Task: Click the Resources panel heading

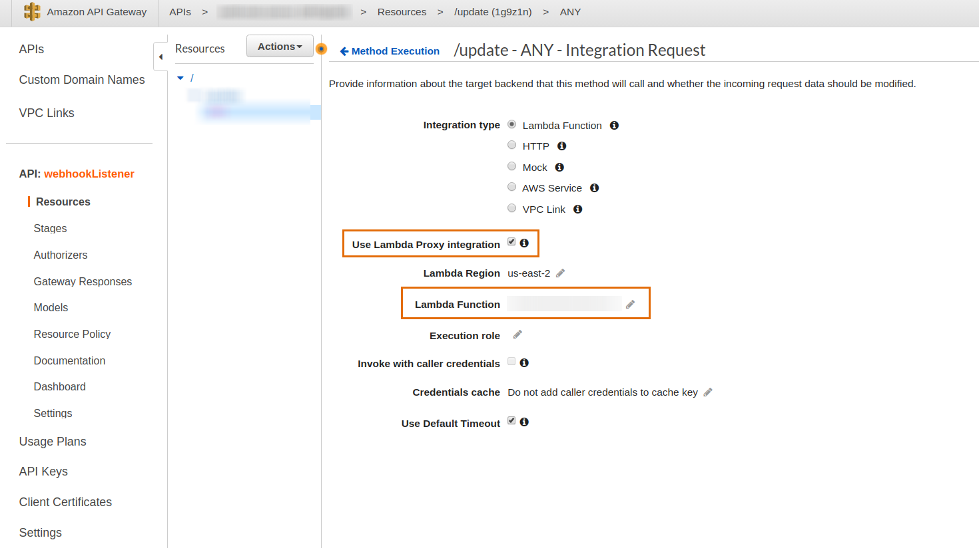Action: [x=200, y=49]
